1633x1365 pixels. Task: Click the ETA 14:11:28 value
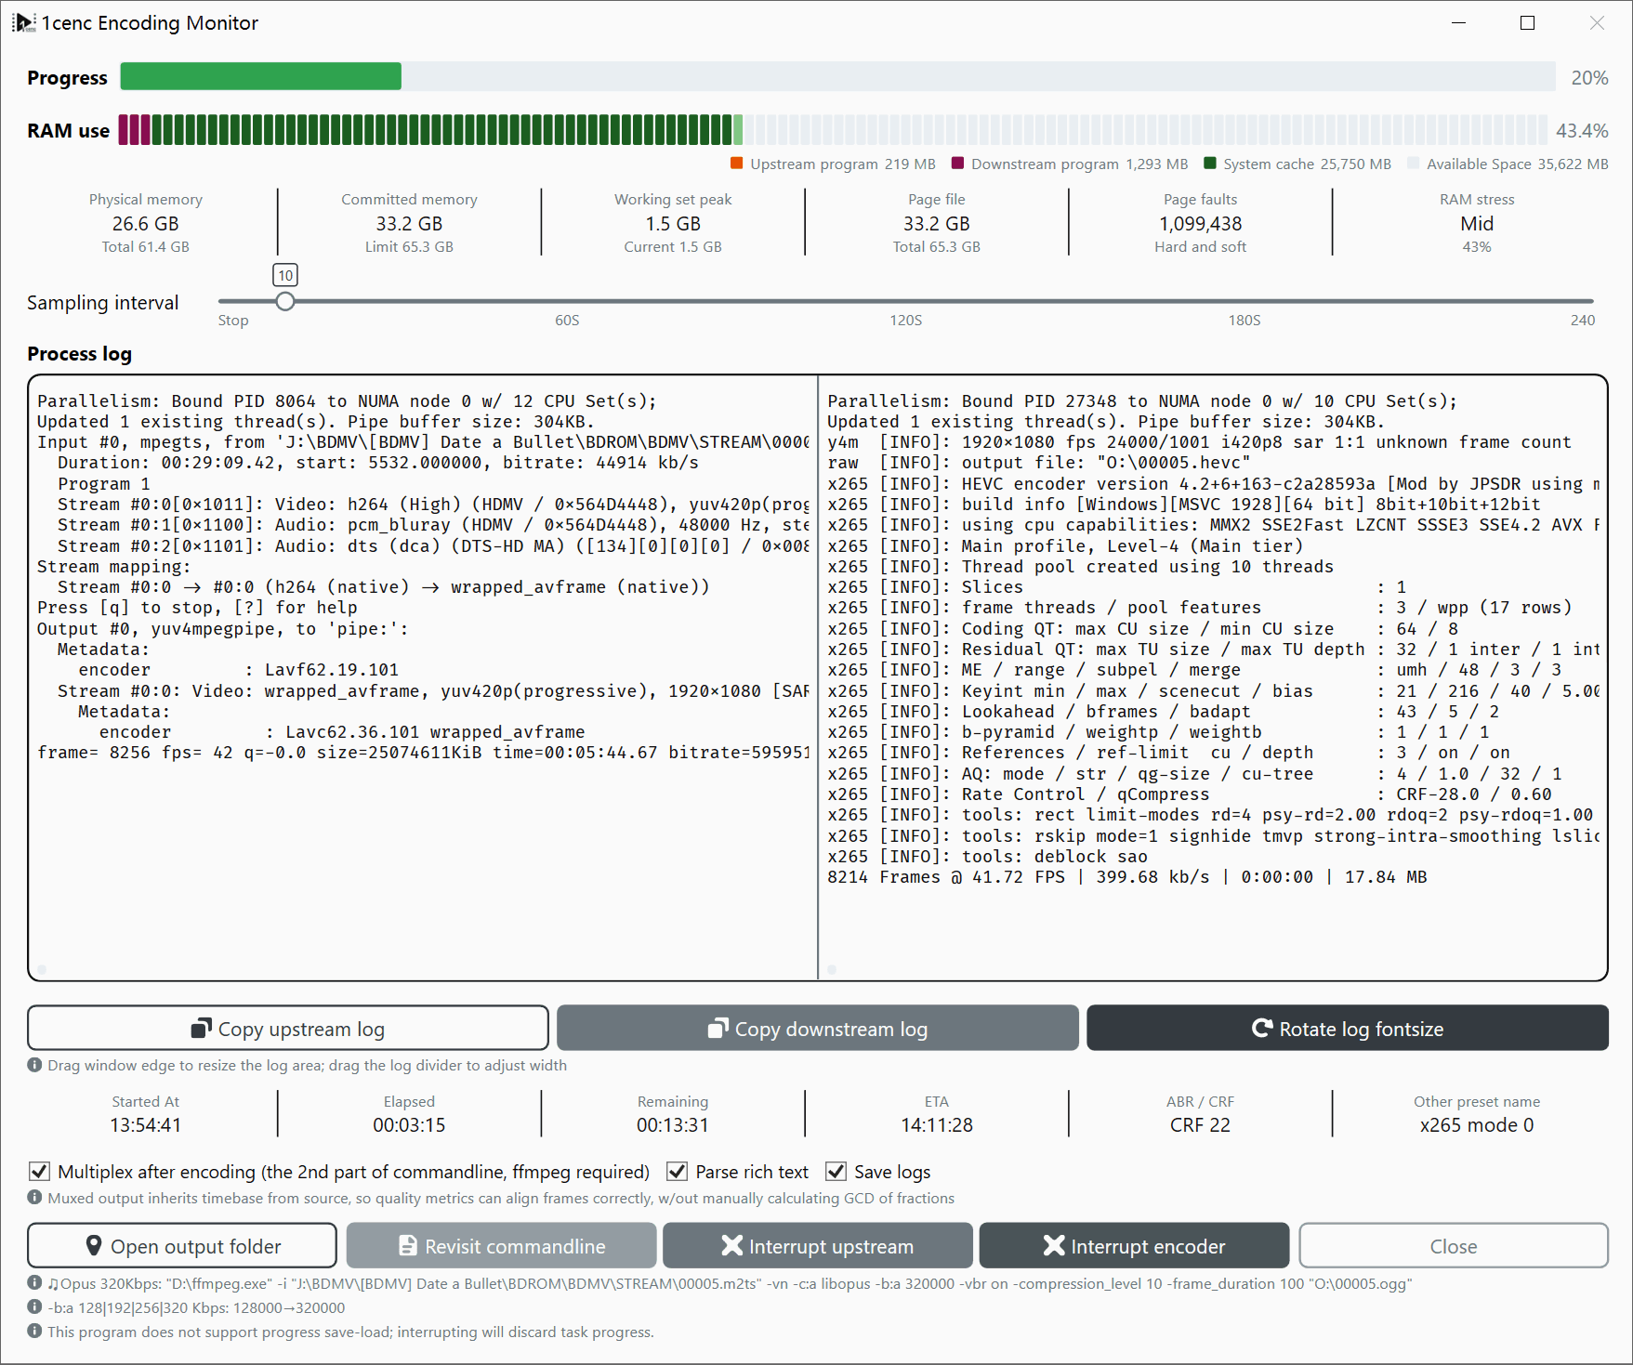click(x=937, y=1125)
